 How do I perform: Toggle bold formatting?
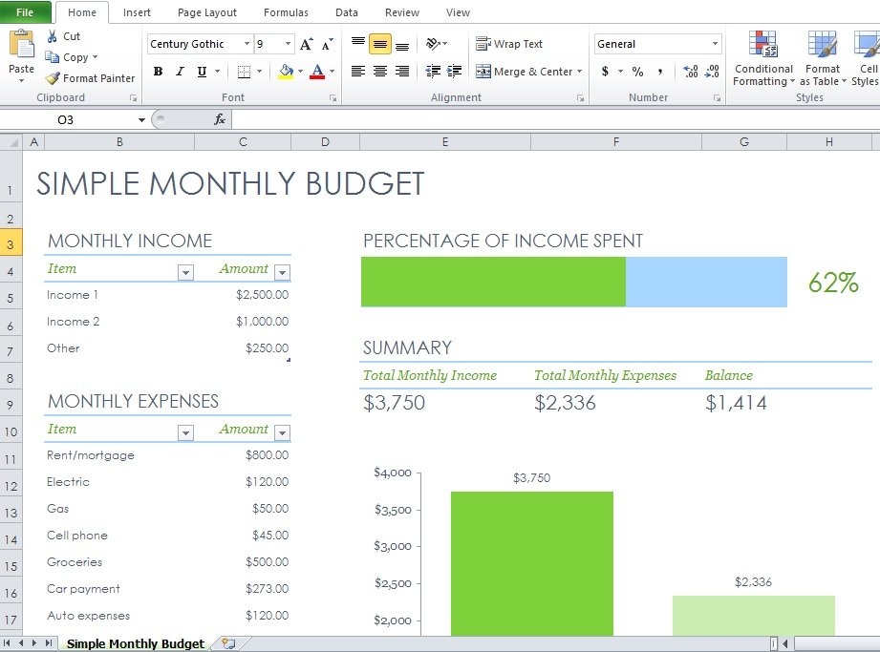point(158,71)
